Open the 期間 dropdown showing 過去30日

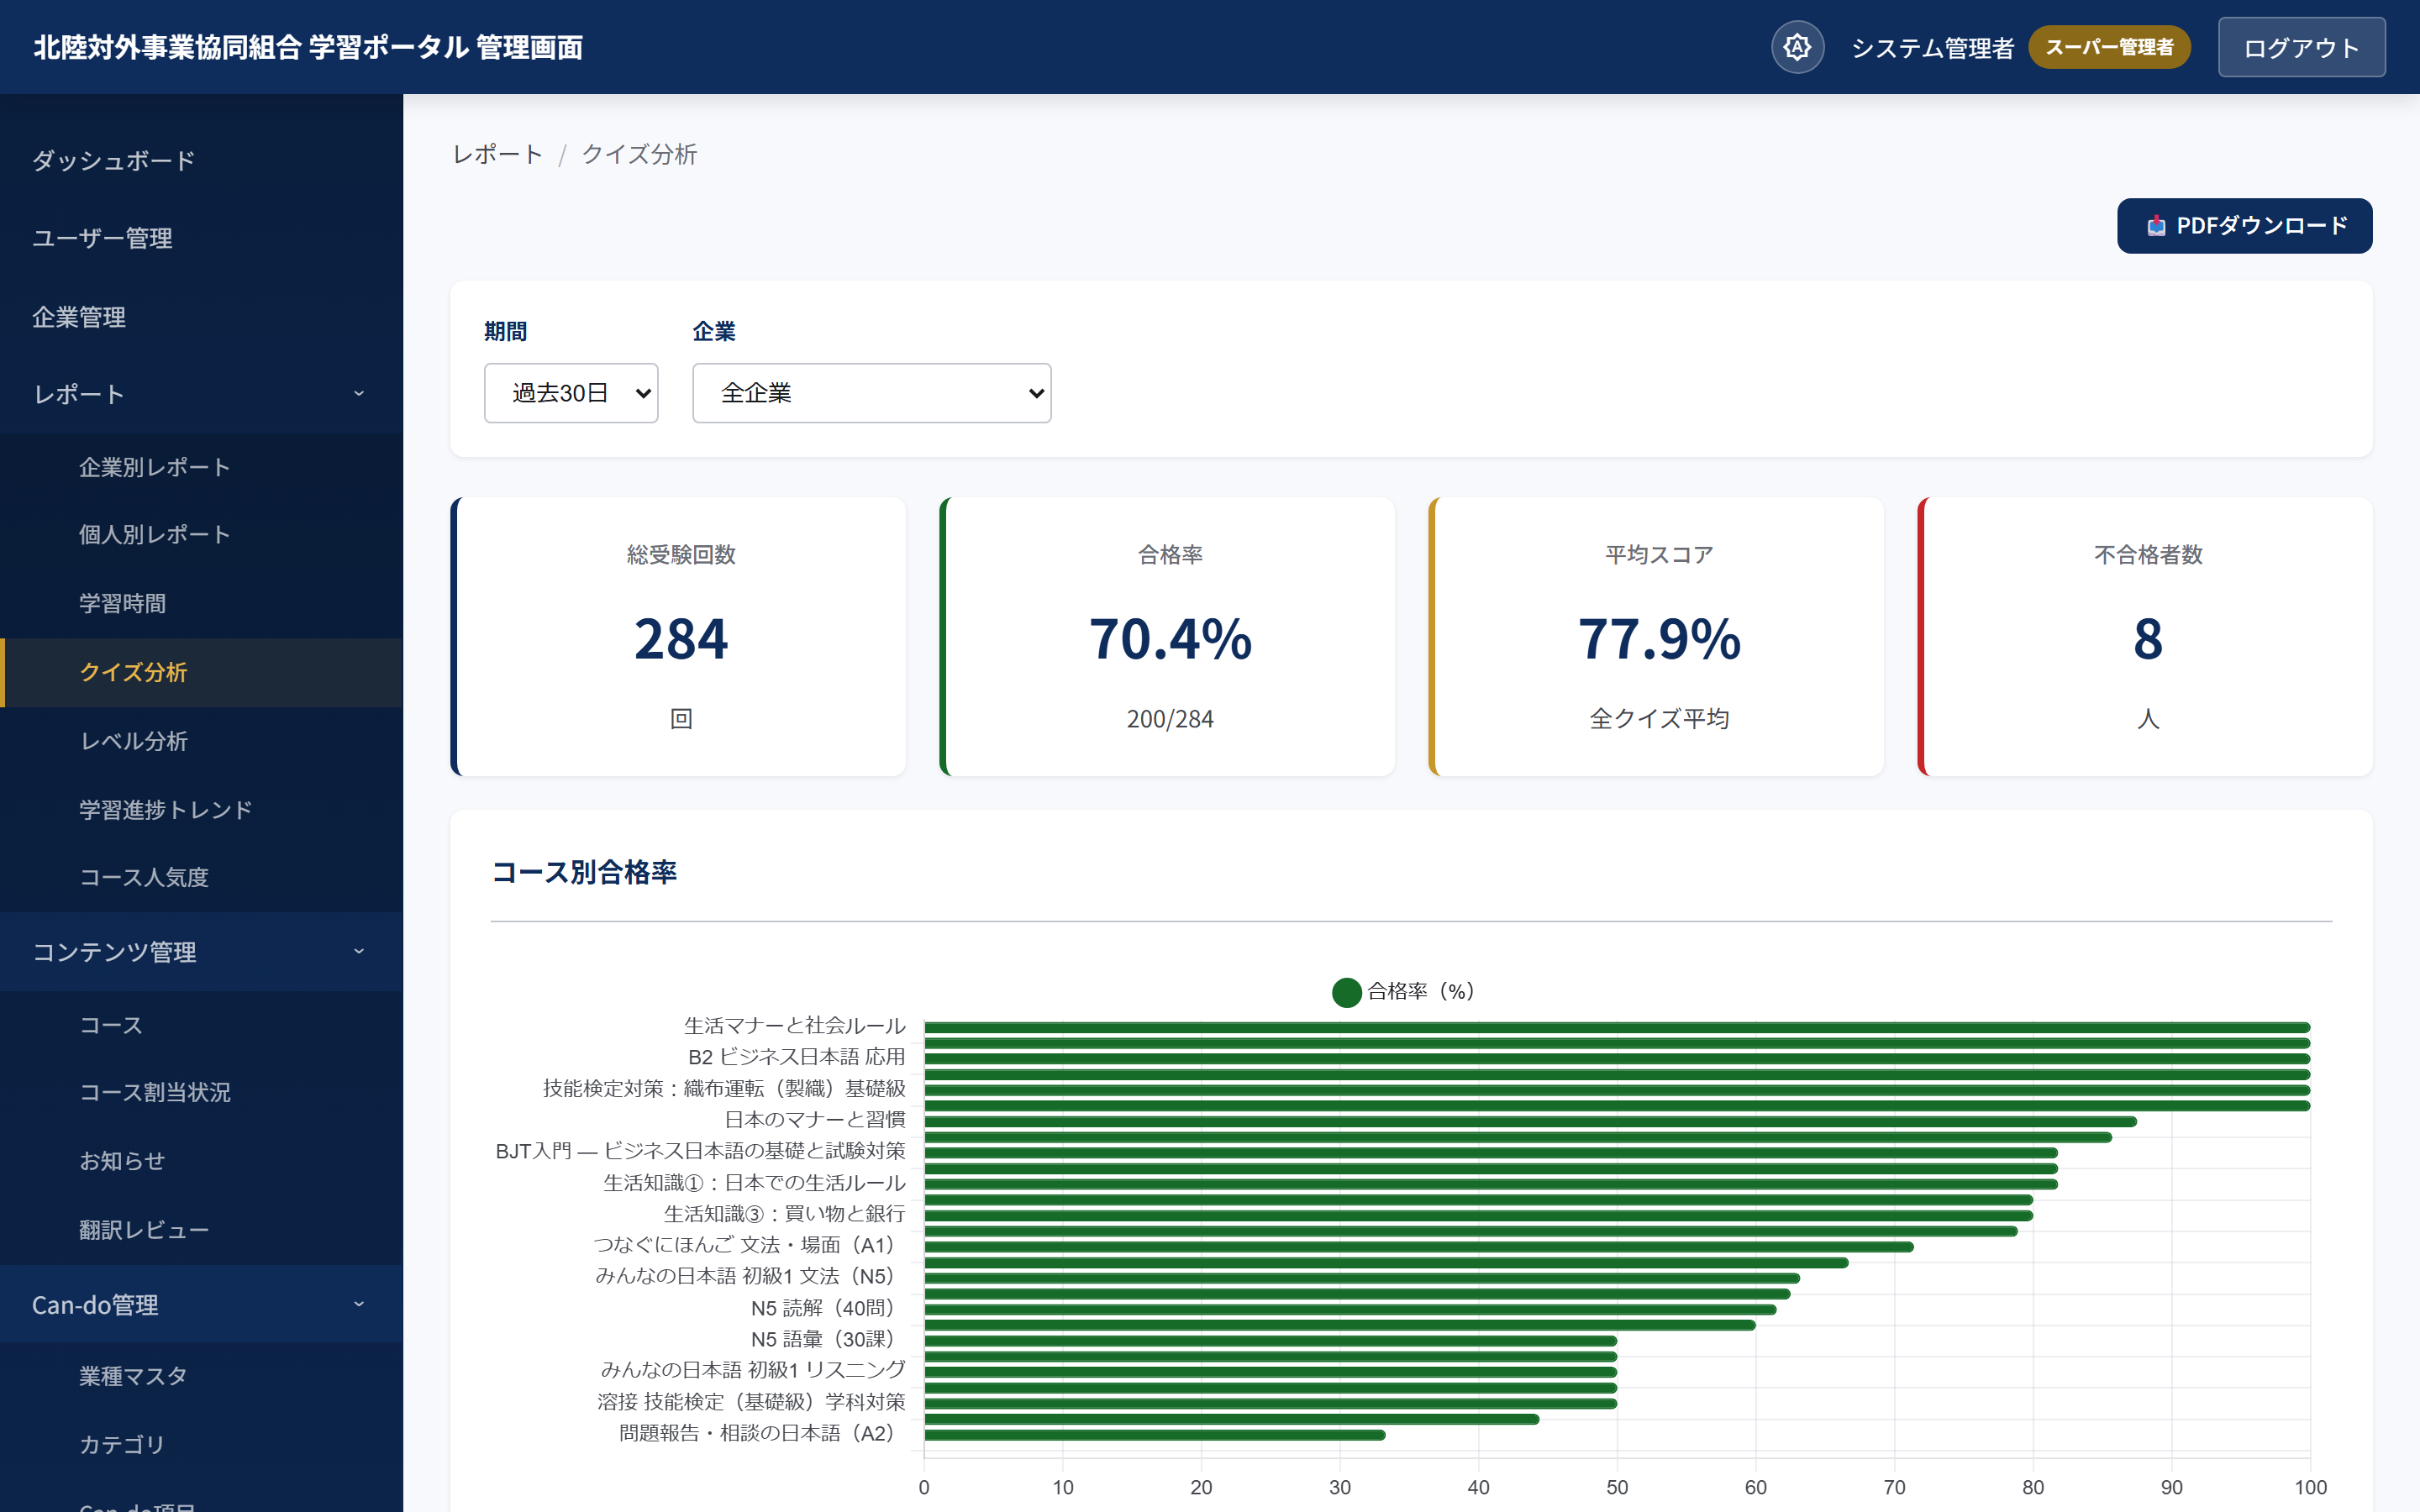tap(571, 393)
